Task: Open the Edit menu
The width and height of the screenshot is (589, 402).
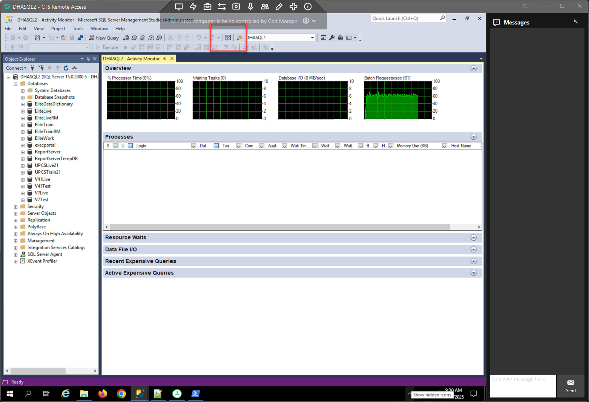Action: pos(23,29)
